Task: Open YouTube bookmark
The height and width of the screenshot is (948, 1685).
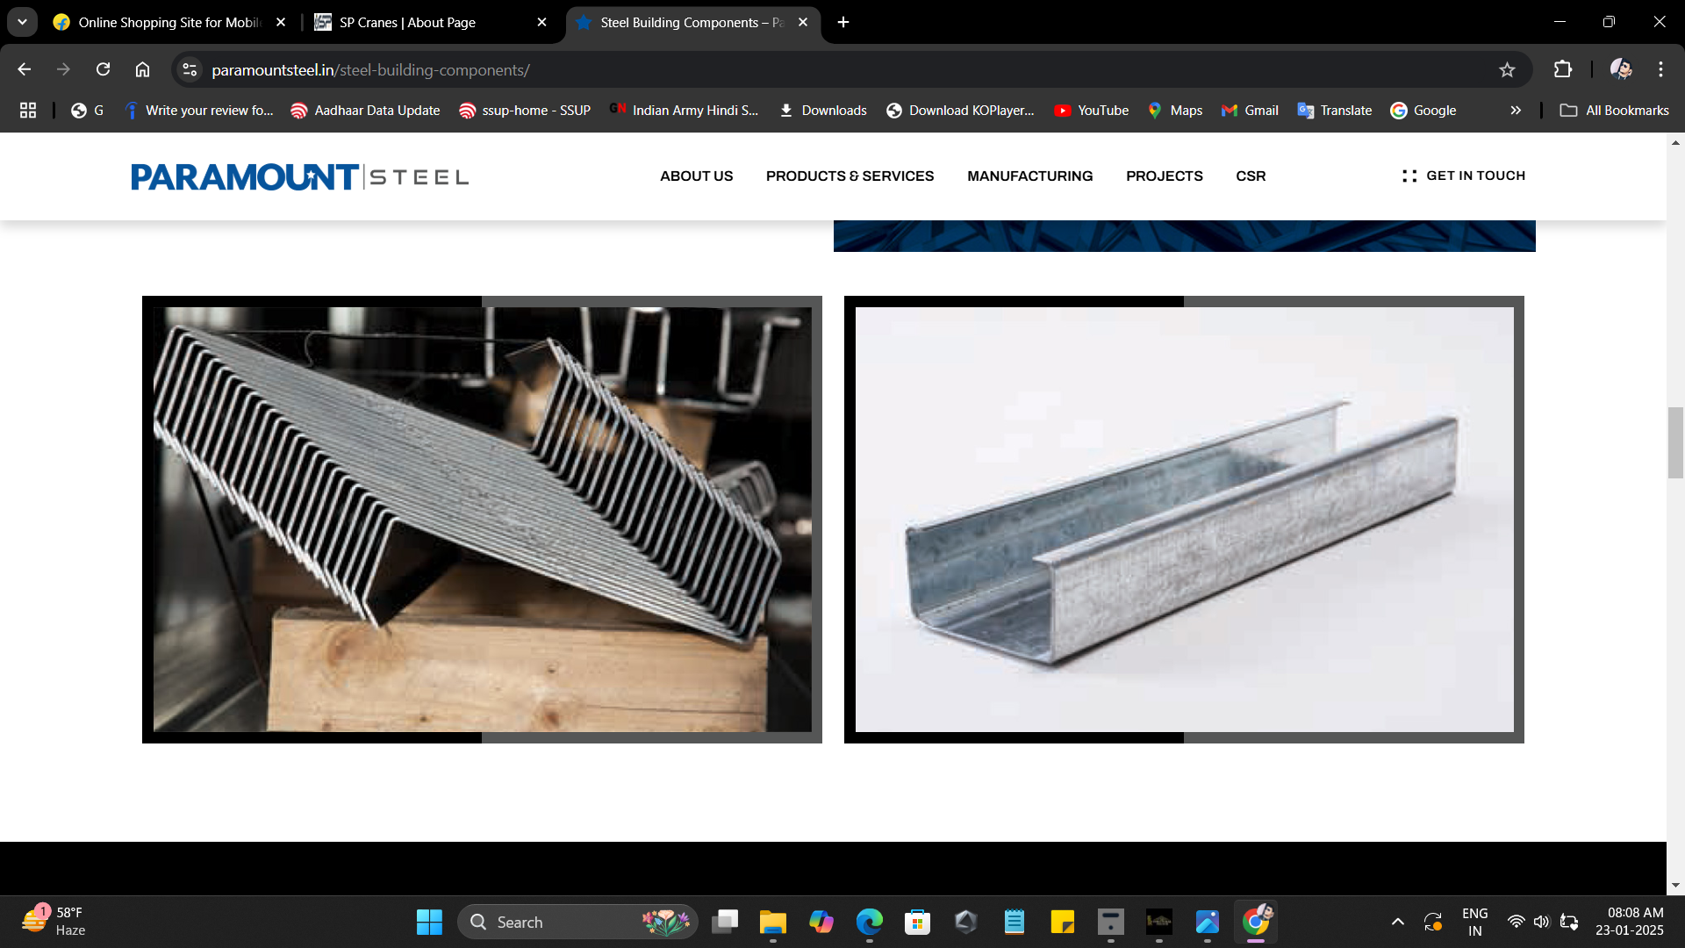Action: point(1092,110)
